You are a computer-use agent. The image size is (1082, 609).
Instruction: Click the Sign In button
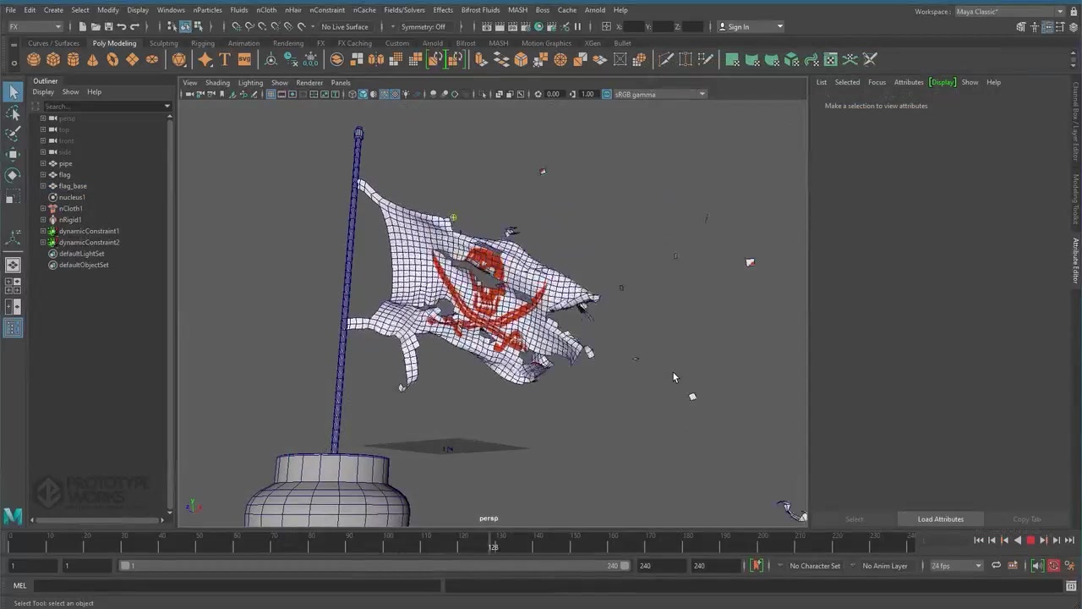(738, 26)
